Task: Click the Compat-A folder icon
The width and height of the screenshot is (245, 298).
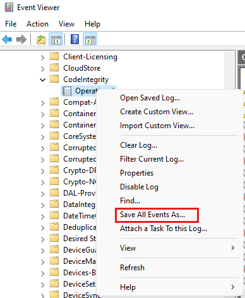Action: click(x=54, y=102)
